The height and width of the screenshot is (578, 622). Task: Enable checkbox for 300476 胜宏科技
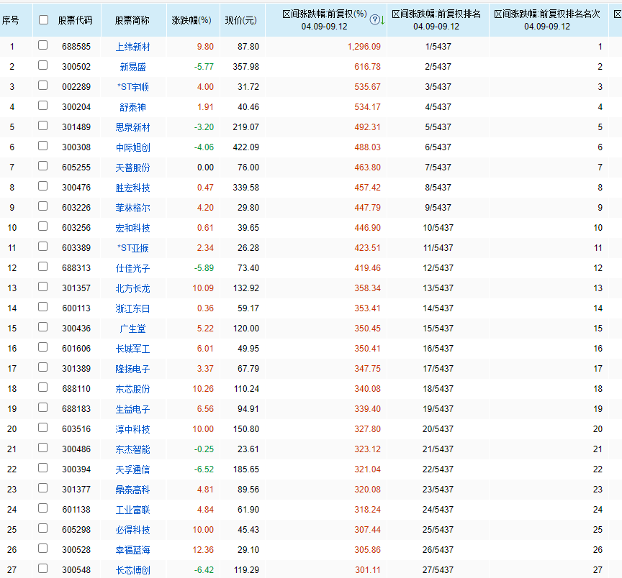(43, 186)
